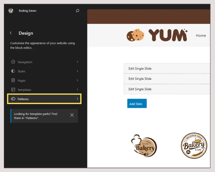The width and height of the screenshot is (215, 172).
Task: Expand the Patterns chevron
Action: click(78, 99)
